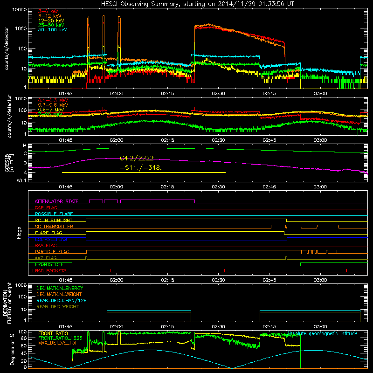Click the yellow flare duration bar in GOES panel
This screenshot has width=373, height=373.
pos(144,173)
